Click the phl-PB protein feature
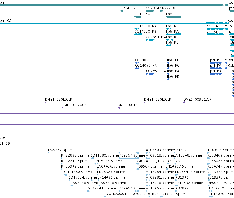Screen dimensions: 234x198 point(216,74)
